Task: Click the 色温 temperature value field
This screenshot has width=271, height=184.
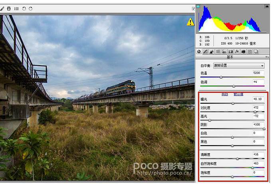Action: pos(258,73)
